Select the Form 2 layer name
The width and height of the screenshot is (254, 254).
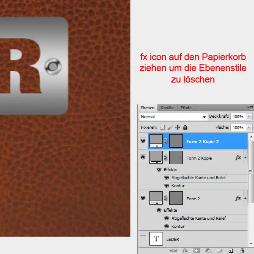click(193, 199)
